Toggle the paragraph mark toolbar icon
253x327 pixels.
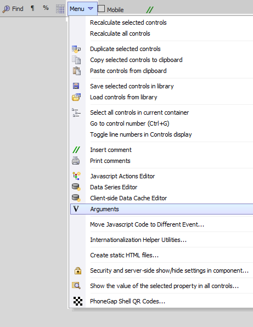pos(32,8)
